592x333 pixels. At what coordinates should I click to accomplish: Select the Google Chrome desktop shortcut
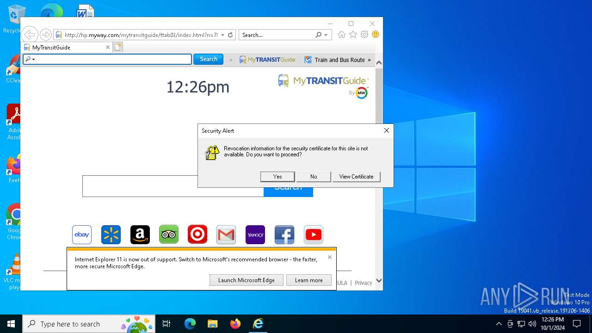click(13, 222)
